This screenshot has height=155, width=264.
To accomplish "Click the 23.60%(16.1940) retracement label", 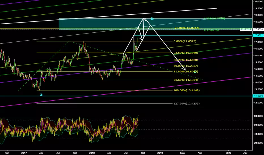I will [x=186, y=53].
